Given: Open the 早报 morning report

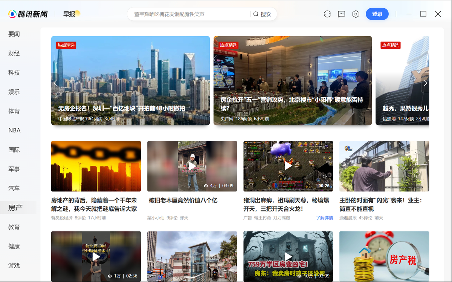Looking at the screenshot, I should click(x=71, y=14).
